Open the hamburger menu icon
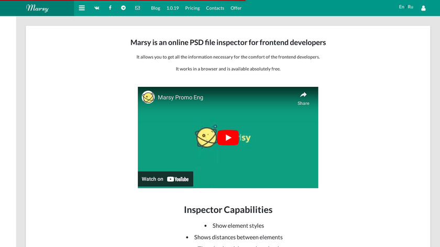 [82, 8]
